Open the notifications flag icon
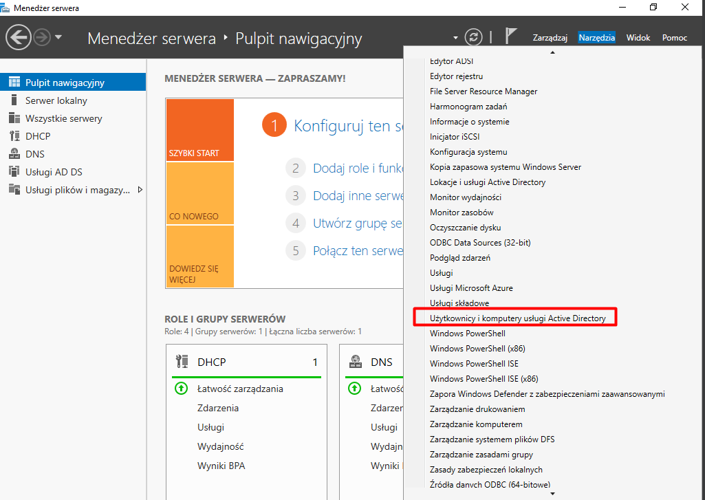 coord(510,37)
